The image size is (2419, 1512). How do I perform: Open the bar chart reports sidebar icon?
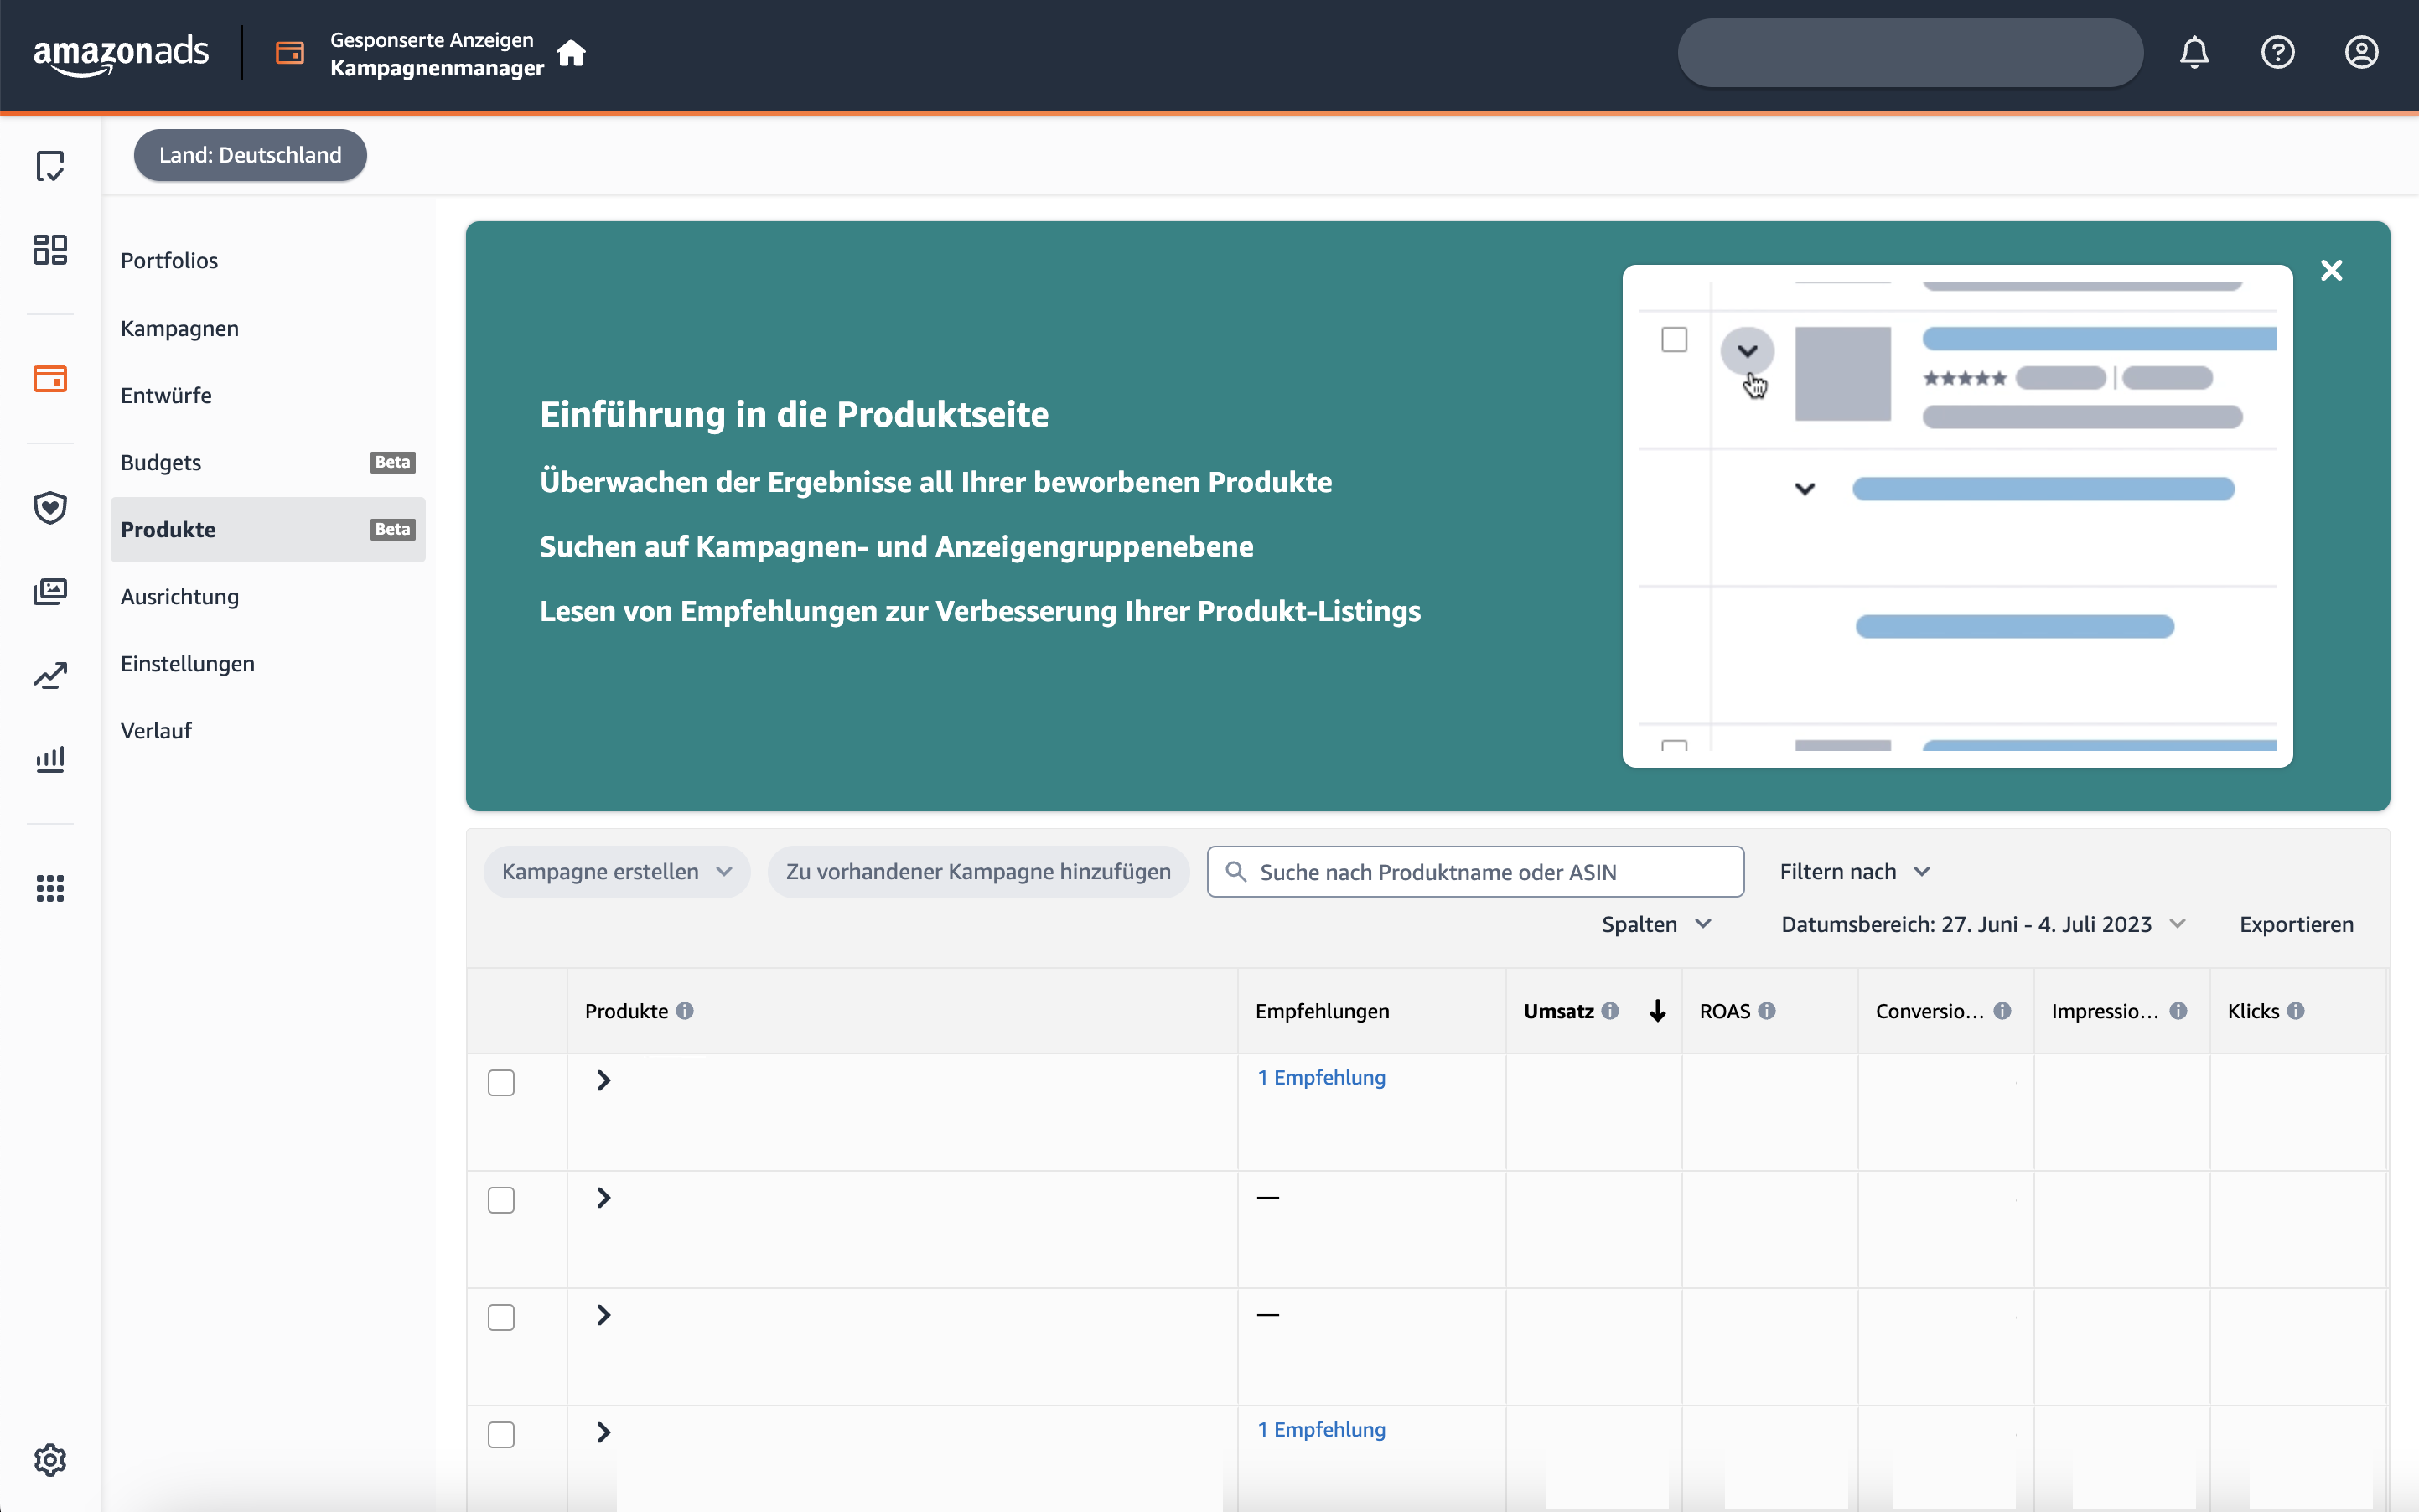pyautogui.click(x=50, y=759)
